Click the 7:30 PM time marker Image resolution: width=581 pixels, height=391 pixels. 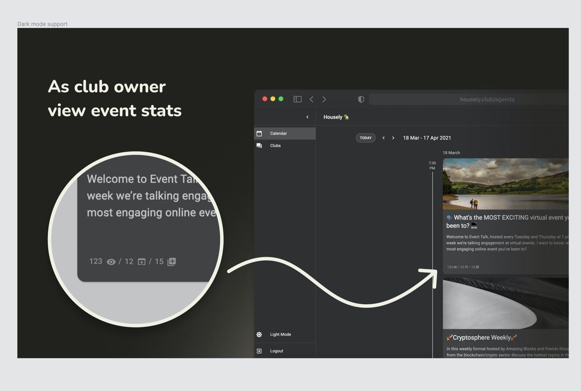(432, 166)
